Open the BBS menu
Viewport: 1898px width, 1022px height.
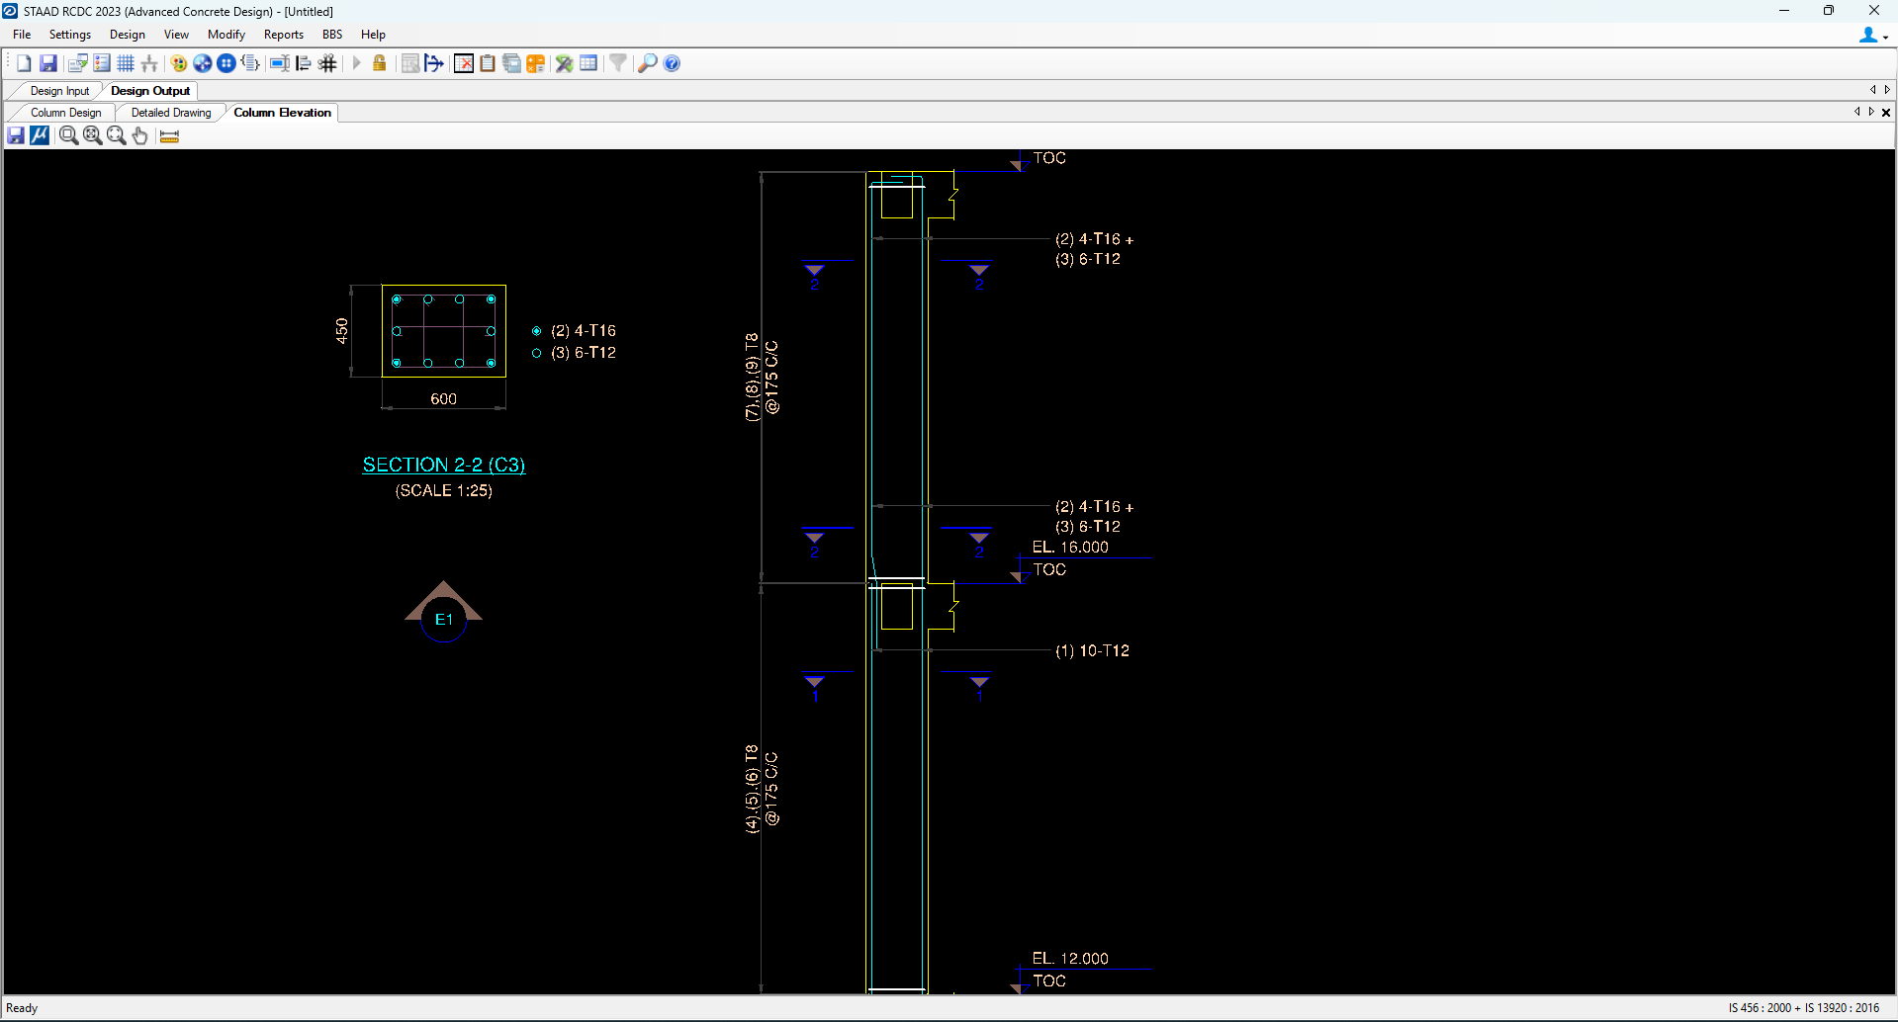click(331, 35)
